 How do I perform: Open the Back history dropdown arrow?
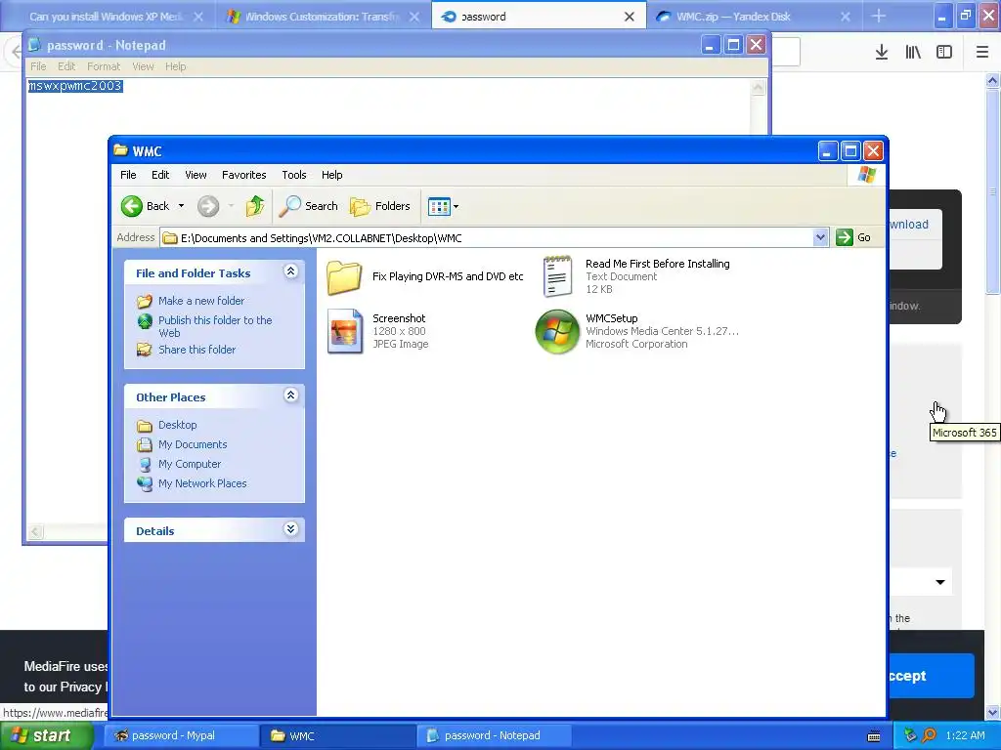[181, 206]
